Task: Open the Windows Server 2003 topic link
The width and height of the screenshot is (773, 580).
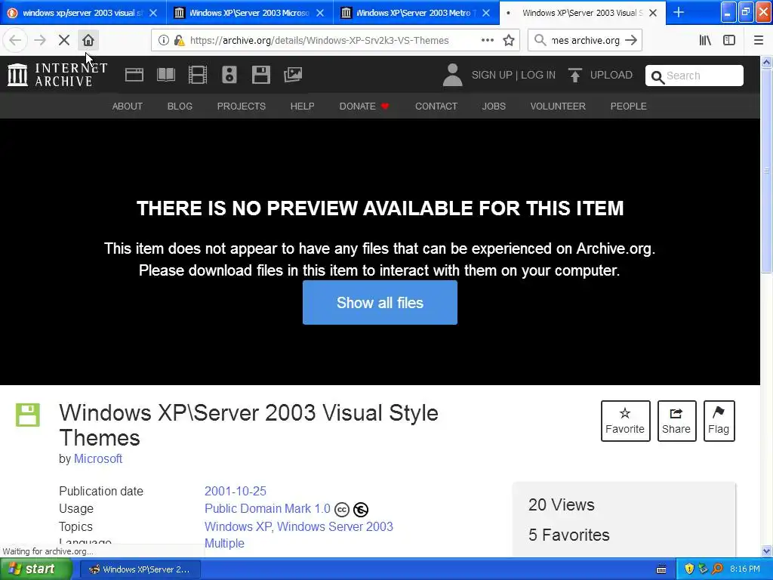Action: (x=335, y=526)
